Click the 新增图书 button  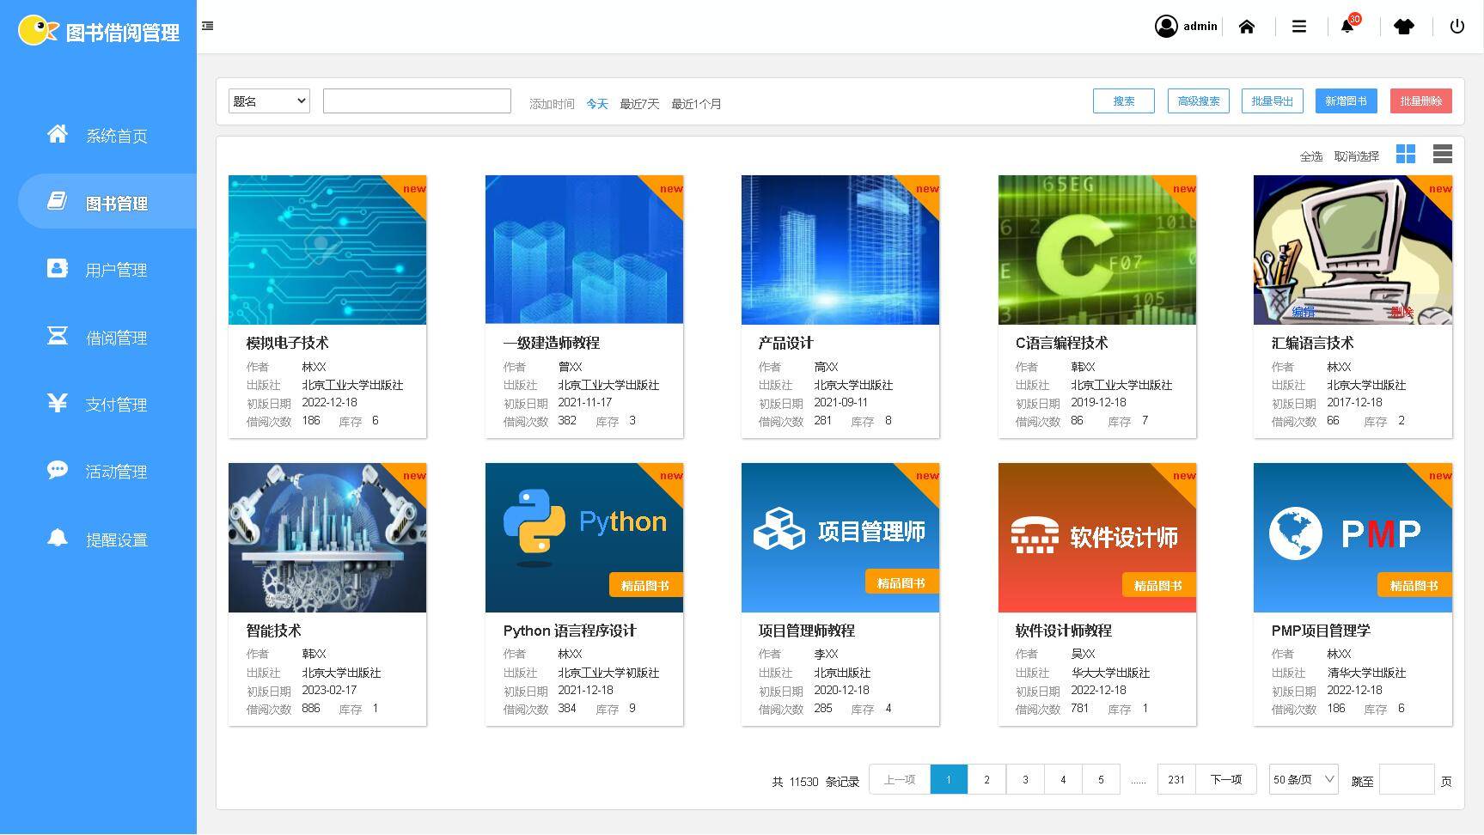tap(1346, 101)
